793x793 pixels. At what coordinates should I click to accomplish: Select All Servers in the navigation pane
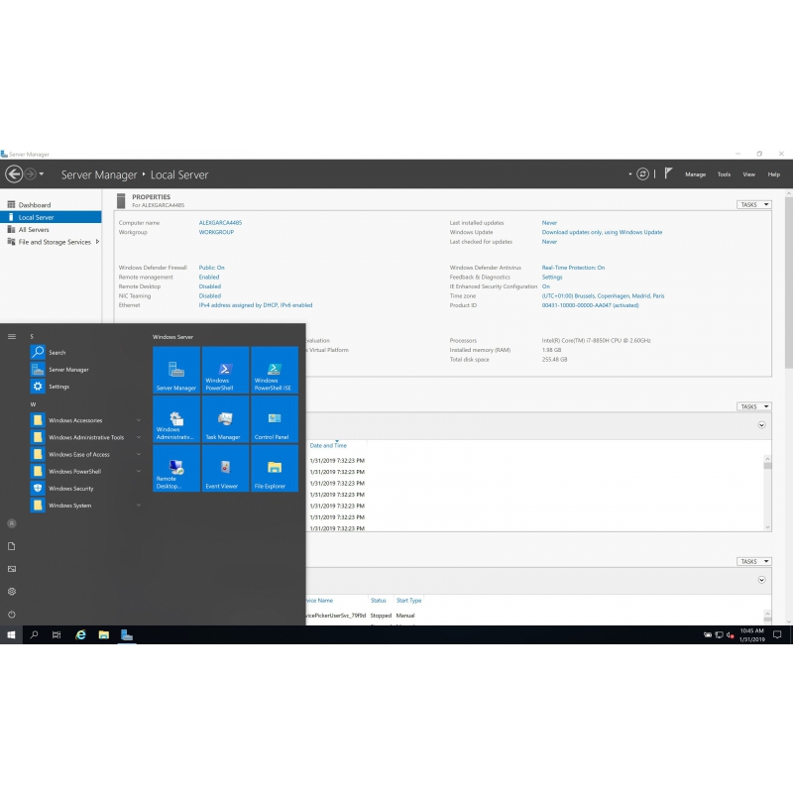(x=34, y=230)
